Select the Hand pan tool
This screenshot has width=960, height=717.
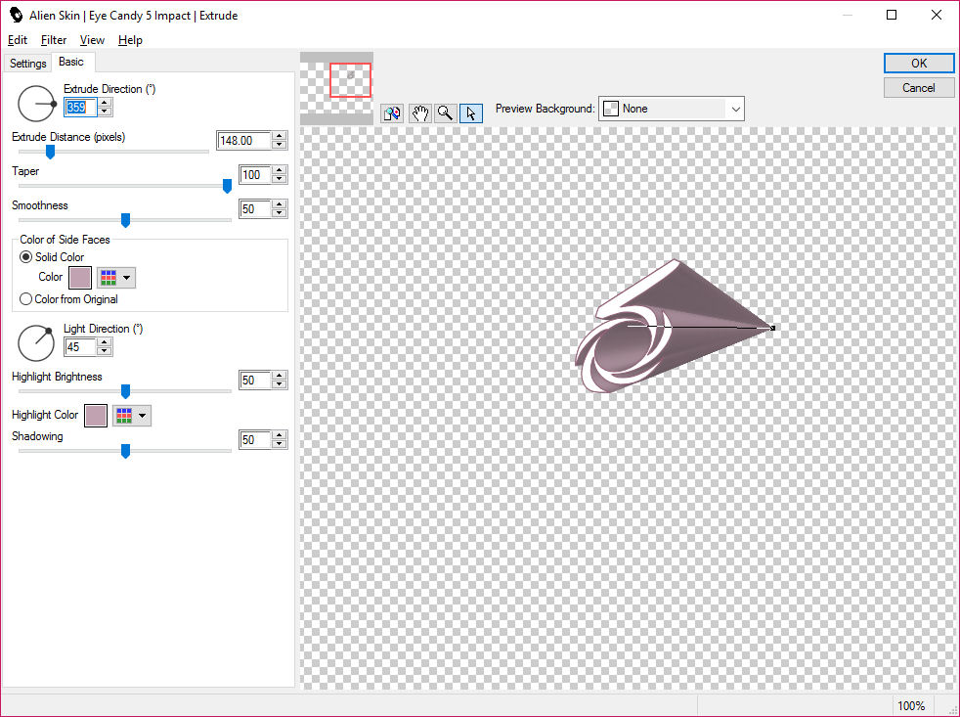click(419, 113)
